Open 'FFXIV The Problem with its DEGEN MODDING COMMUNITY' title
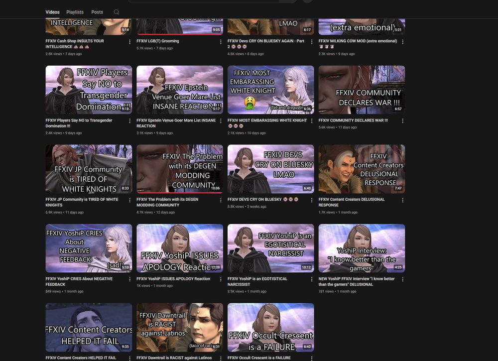498x361 pixels. coord(167,202)
